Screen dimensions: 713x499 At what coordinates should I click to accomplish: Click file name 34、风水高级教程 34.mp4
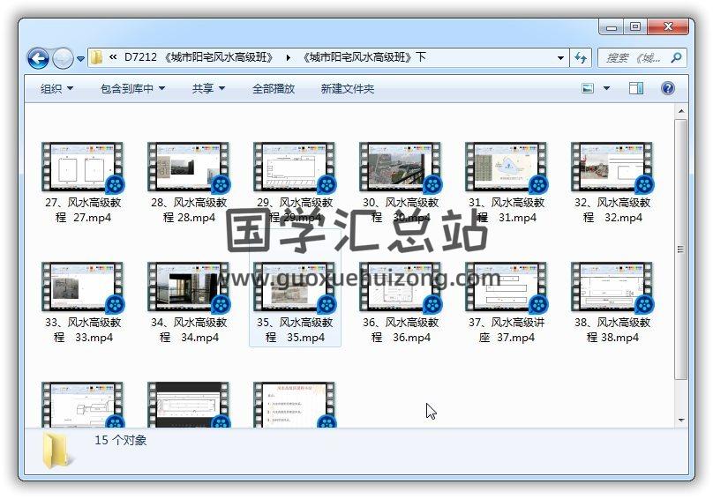click(x=189, y=330)
